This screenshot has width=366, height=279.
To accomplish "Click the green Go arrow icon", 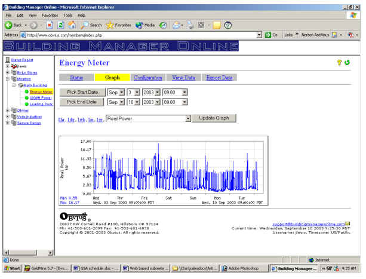I will pos(268,35).
